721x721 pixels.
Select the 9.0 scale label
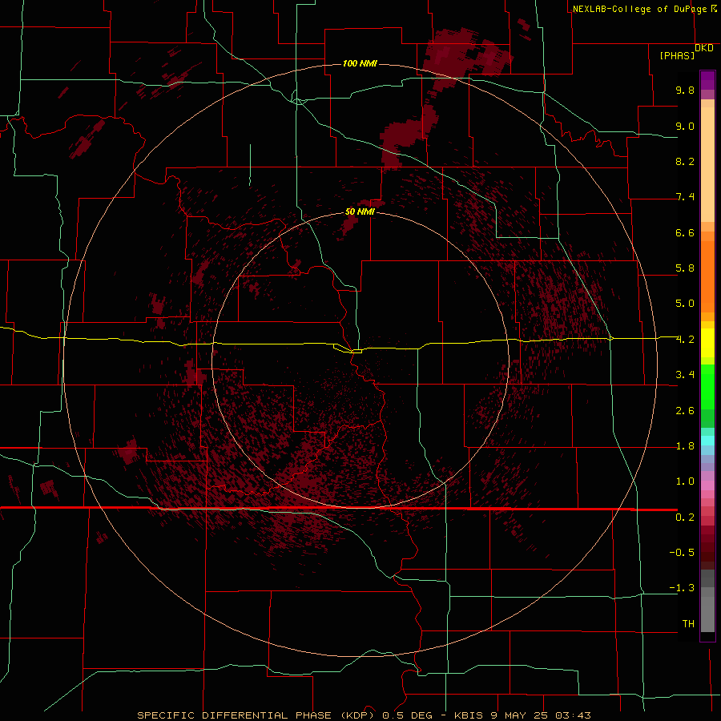coord(685,126)
